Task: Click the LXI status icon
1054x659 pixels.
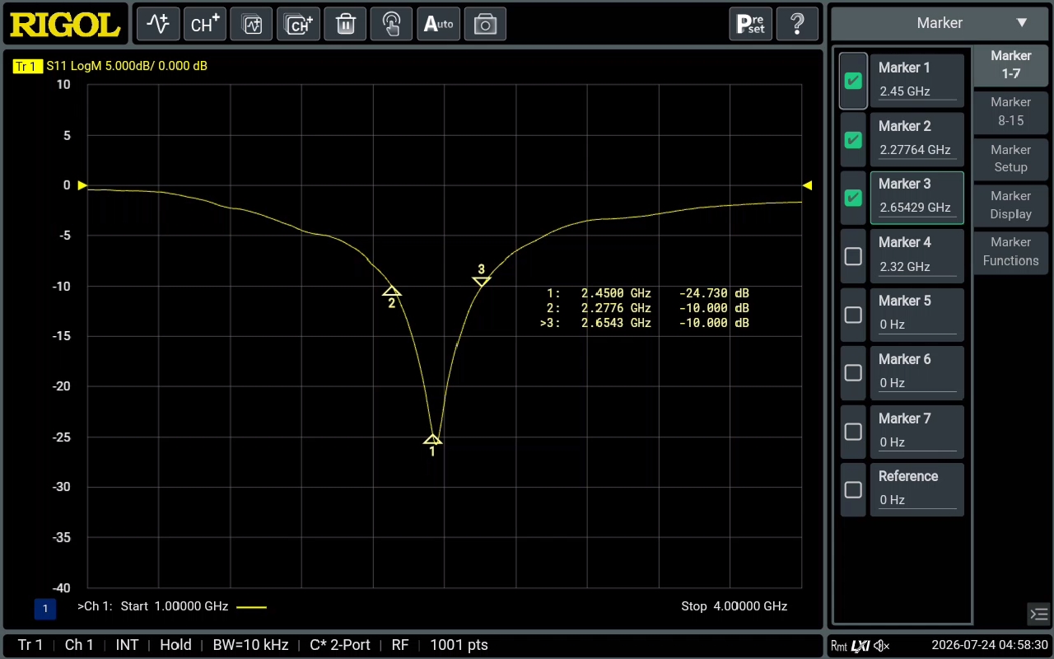Action: tap(860, 646)
